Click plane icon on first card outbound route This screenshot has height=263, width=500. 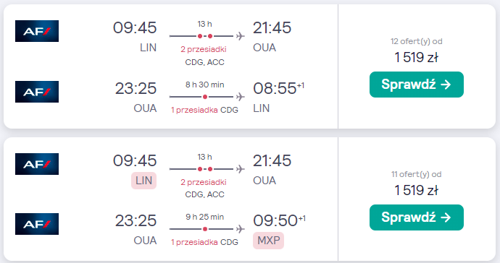point(241,36)
